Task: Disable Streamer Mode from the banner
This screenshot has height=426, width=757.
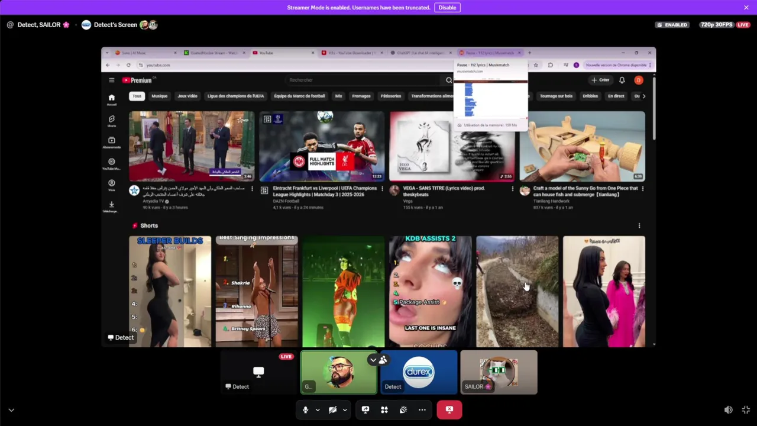Action: (x=447, y=8)
